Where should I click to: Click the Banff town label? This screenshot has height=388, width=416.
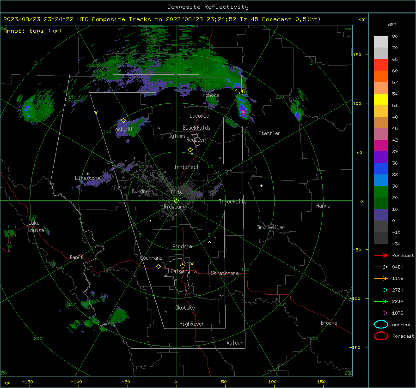[x=76, y=257]
